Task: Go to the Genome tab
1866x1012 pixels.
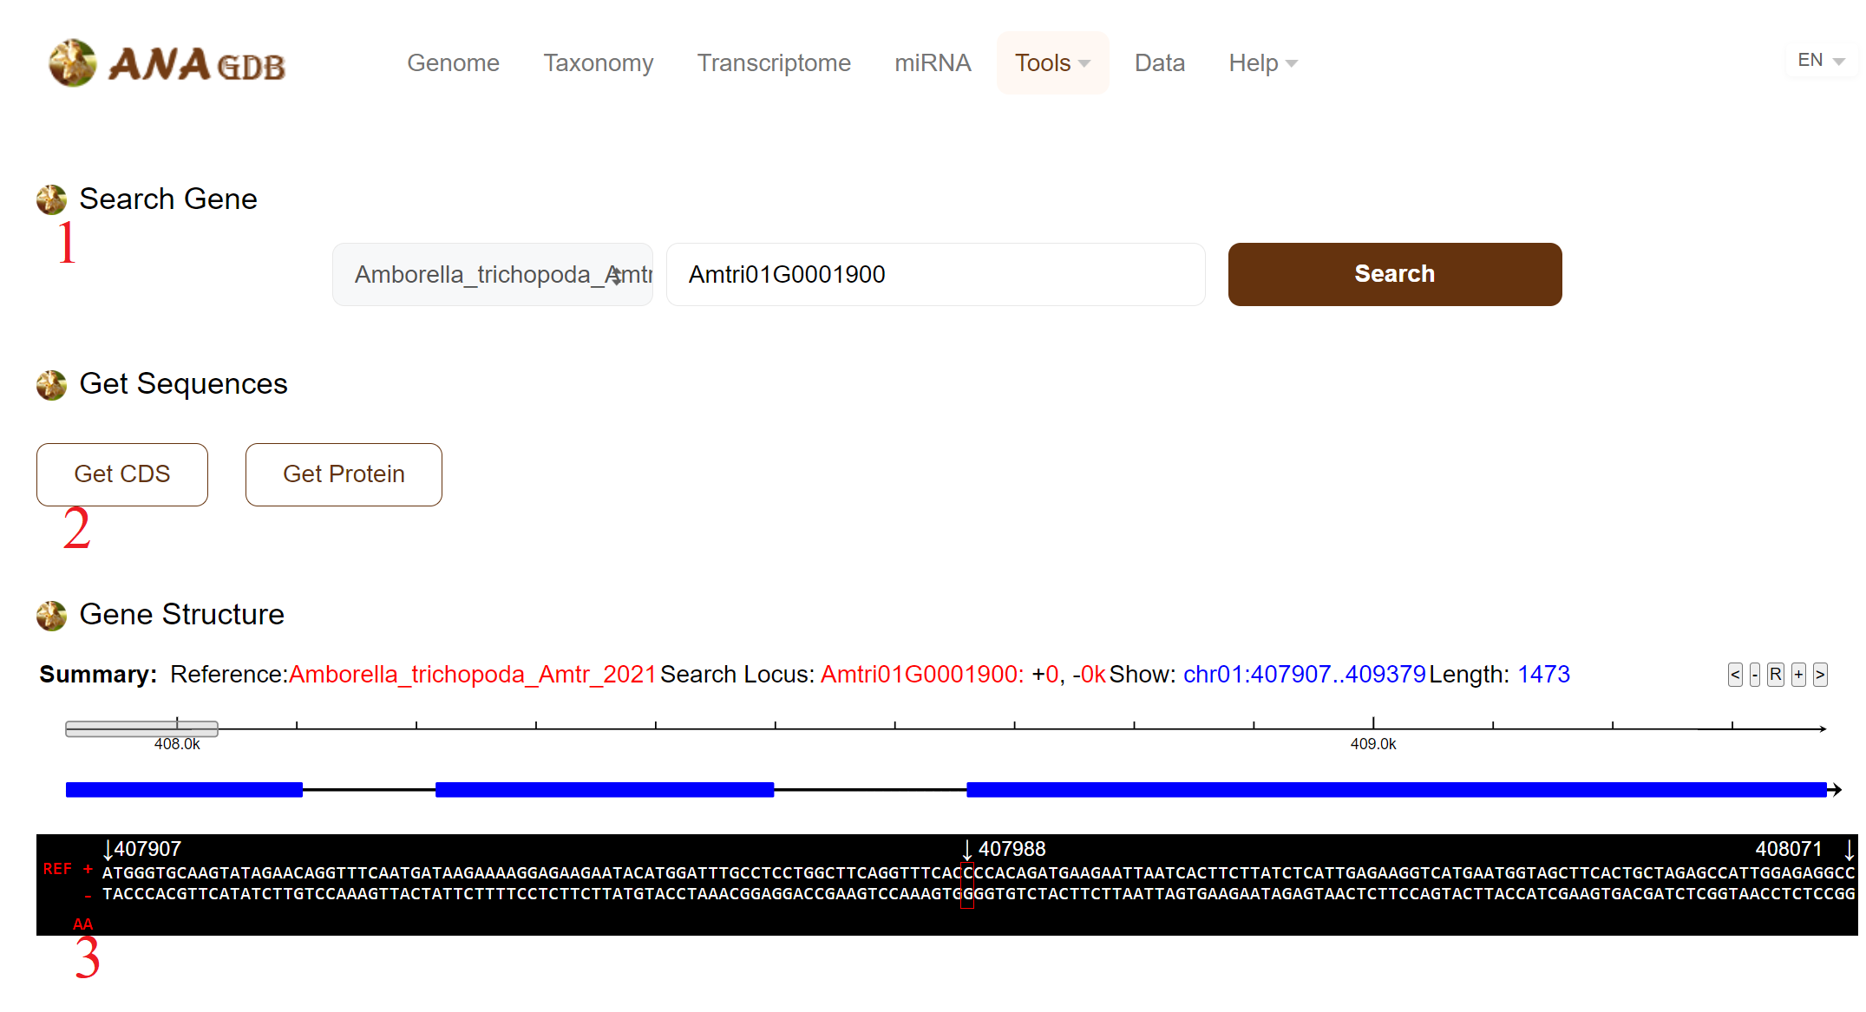Action: point(453,63)
